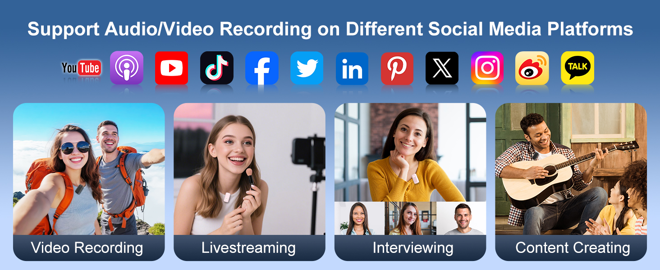Click the Content Creating label
Viewport: 660px width, 270px height.
pyautogui.click(x=573, y=248)
